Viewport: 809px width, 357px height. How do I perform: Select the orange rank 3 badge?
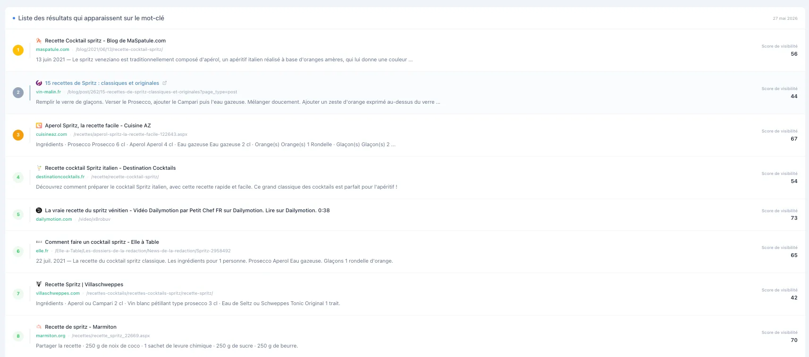click(18, 135)
